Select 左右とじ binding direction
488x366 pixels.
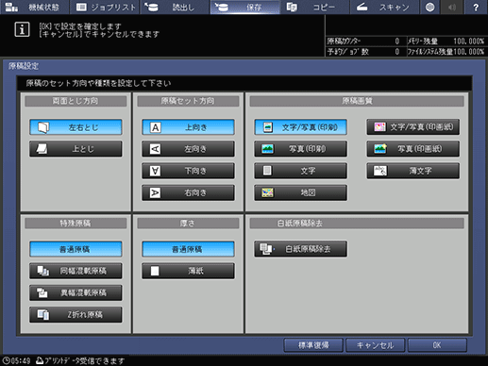coord(76,127)
